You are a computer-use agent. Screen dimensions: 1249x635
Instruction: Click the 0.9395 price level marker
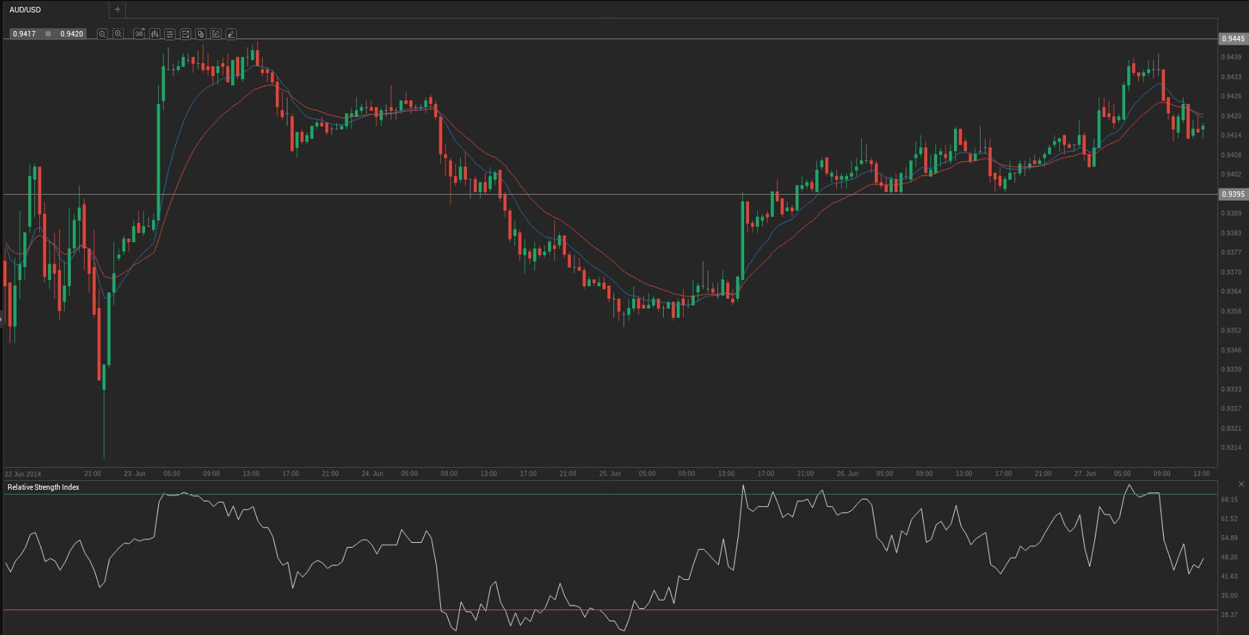[1232, 194]
